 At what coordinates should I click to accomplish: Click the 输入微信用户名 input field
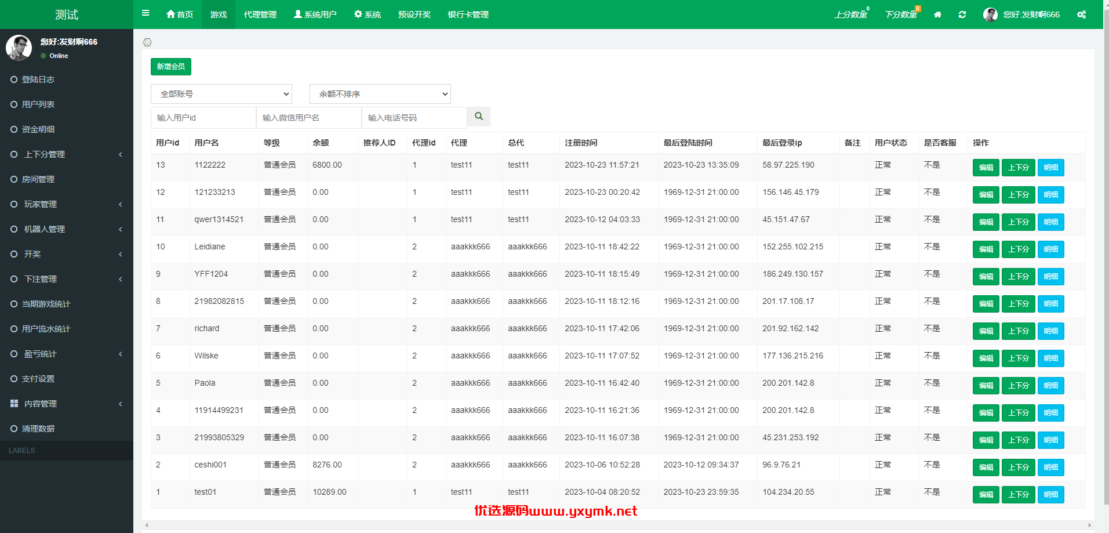coord(309,118)
